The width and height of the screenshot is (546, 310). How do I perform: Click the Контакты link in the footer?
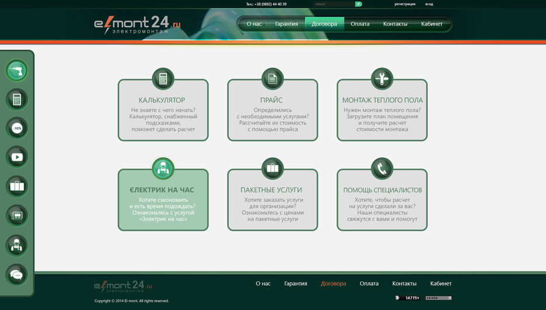(404, 284)
